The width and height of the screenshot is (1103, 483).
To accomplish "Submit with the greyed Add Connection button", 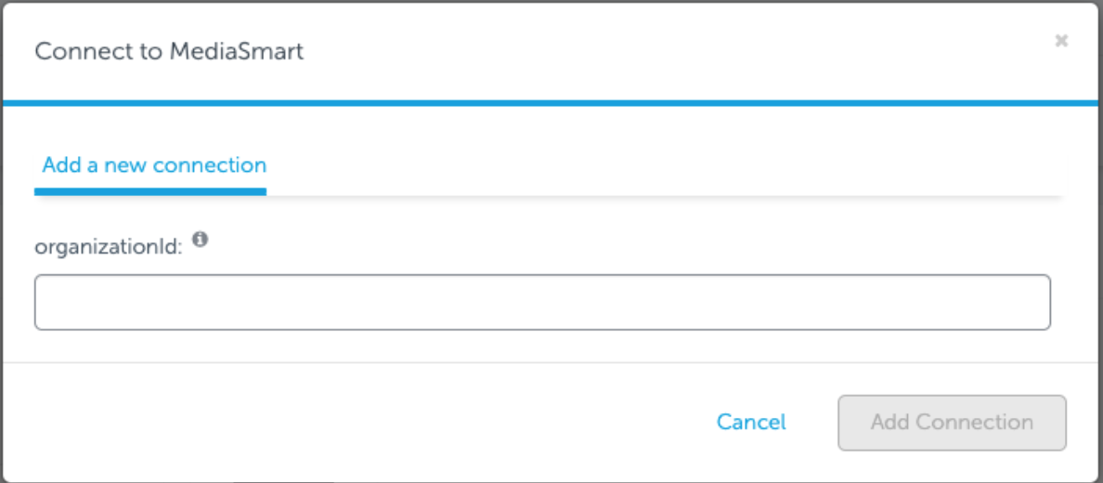I will click(952, 423).
